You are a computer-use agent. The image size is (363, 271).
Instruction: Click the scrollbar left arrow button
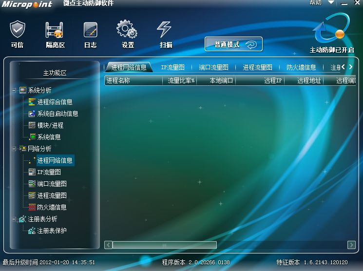tap(108, 245)
